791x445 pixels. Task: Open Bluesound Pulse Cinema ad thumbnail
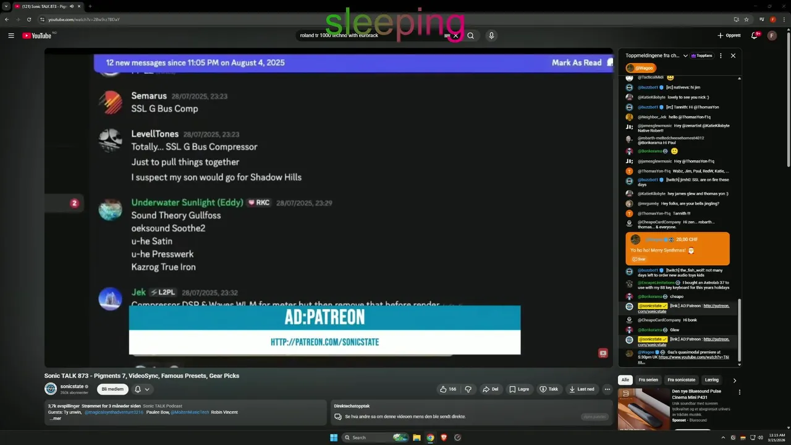click(x=644, y=409)
